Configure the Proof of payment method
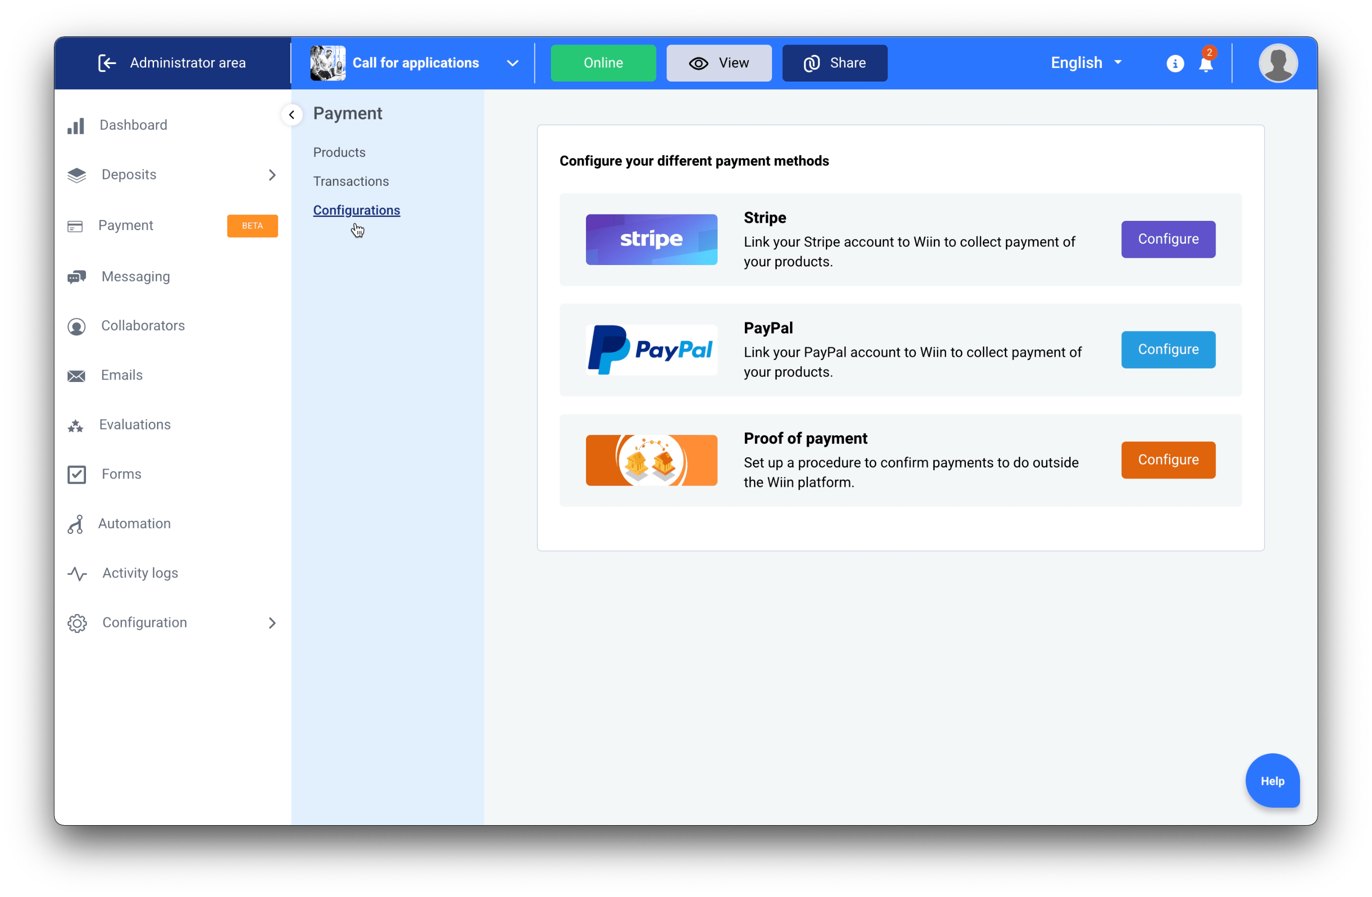This screenshot has height=897, width=1372. click(1168, 460)
